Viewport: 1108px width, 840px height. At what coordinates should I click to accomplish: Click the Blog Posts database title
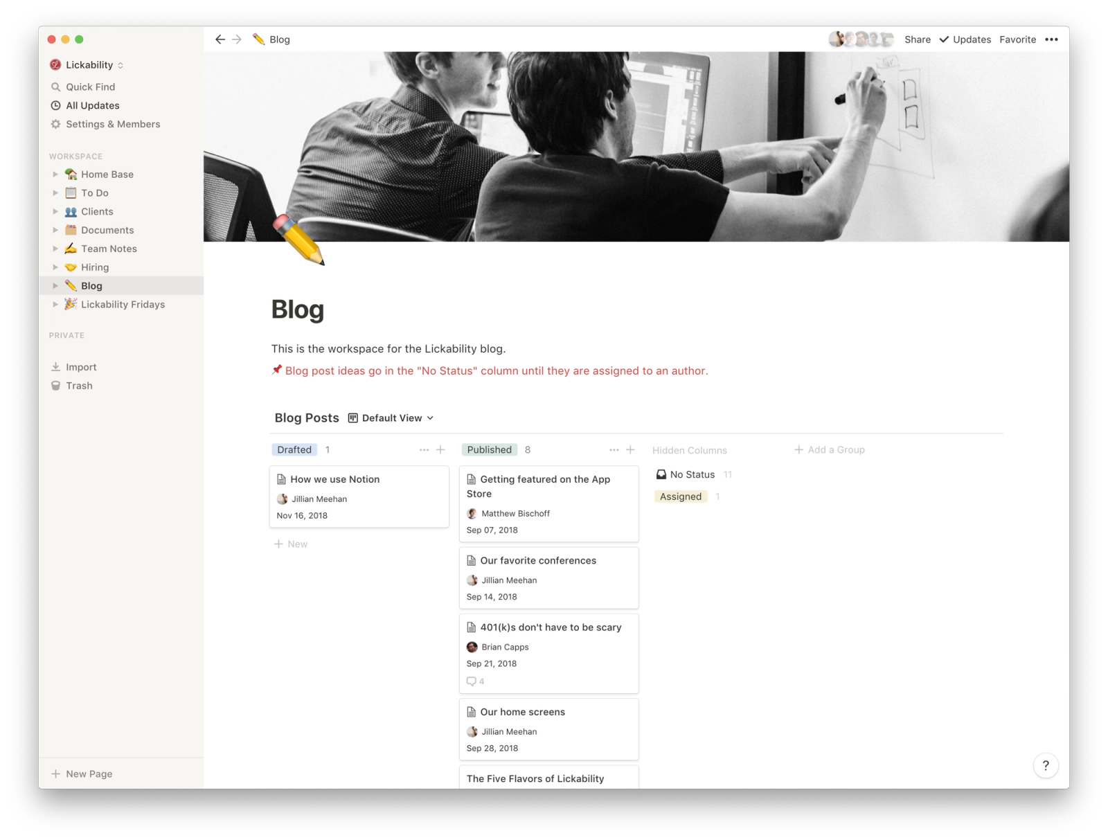(307, 418)
